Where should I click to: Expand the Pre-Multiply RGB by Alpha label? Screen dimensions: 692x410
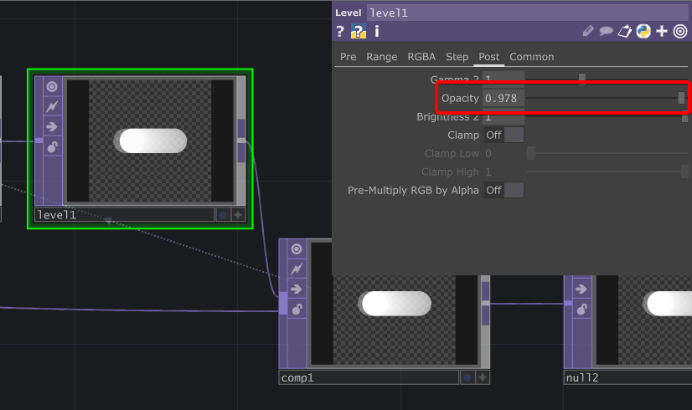tap(413, 191)
